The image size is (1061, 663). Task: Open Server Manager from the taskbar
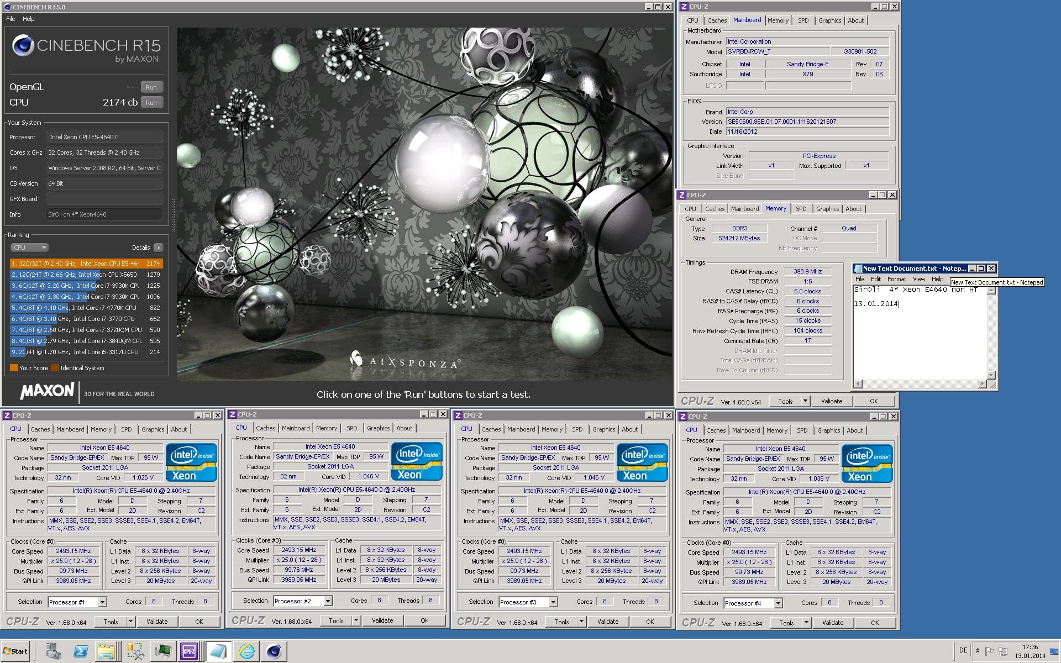pyautogui.click(x=53, y=651)
